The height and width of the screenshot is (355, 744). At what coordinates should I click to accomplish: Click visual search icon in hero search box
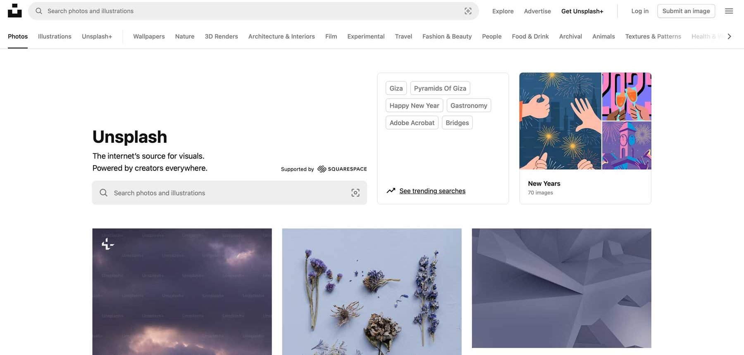click(355, 193)
